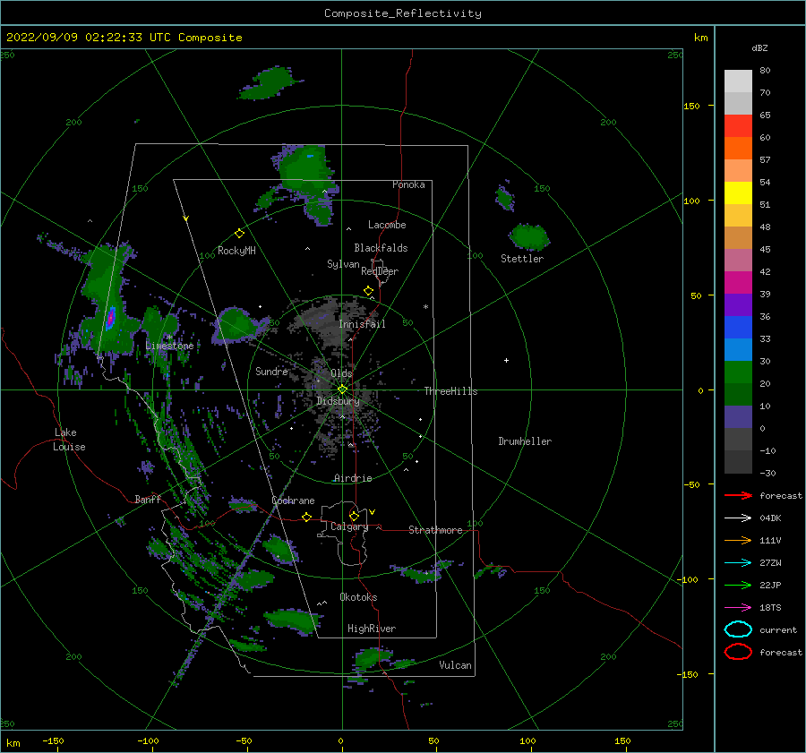Click the white plus marker west of Drumheller
The image size is (806, 753).
[506, 360]
